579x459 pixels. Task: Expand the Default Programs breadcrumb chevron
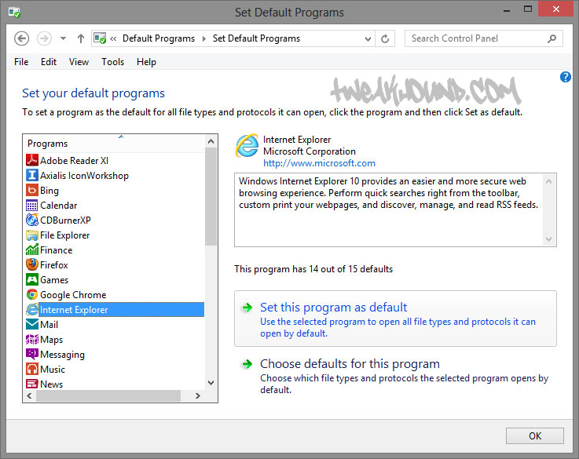tap(203, 38)
